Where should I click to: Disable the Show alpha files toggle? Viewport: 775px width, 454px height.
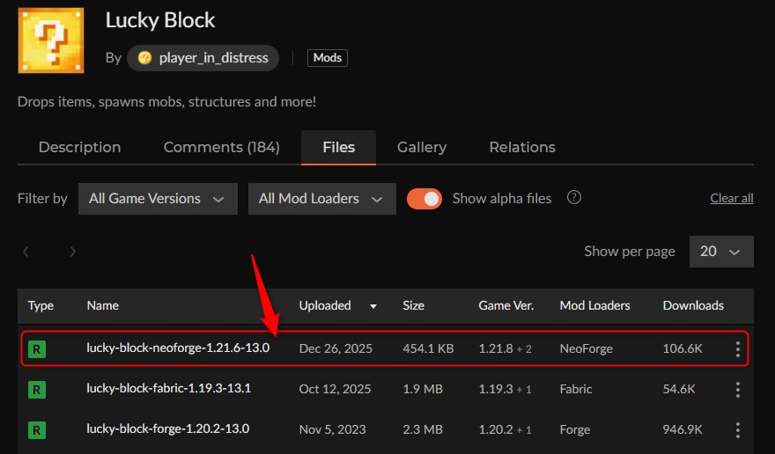click(424, 199)
